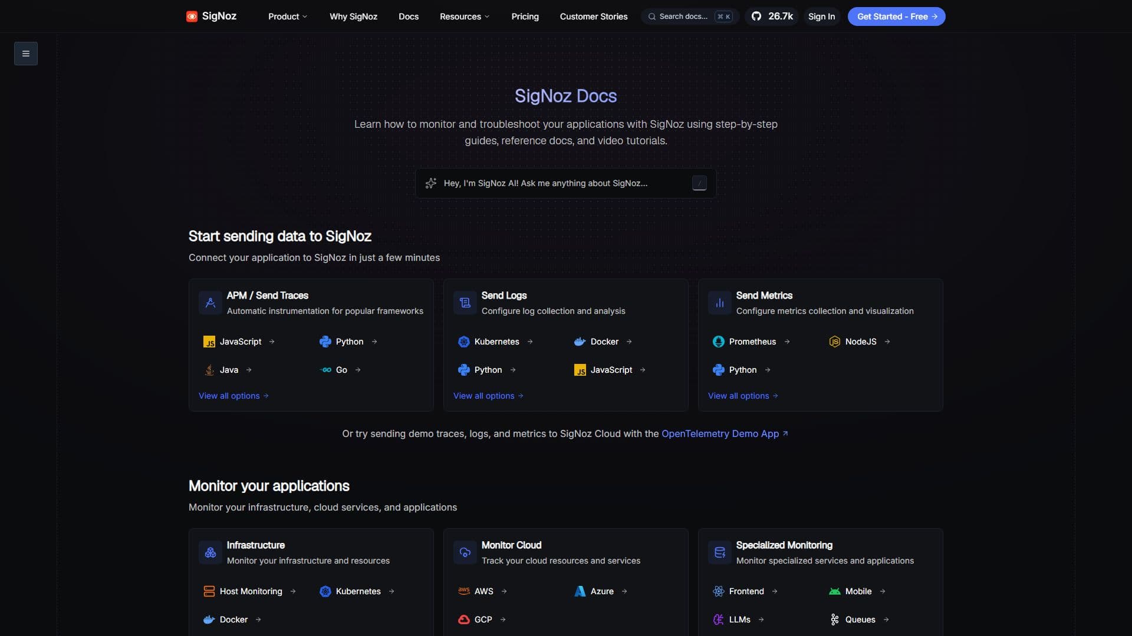Screen dimensions: 1132x636
Task: Click the AWS logo icon
Action: 464,591
